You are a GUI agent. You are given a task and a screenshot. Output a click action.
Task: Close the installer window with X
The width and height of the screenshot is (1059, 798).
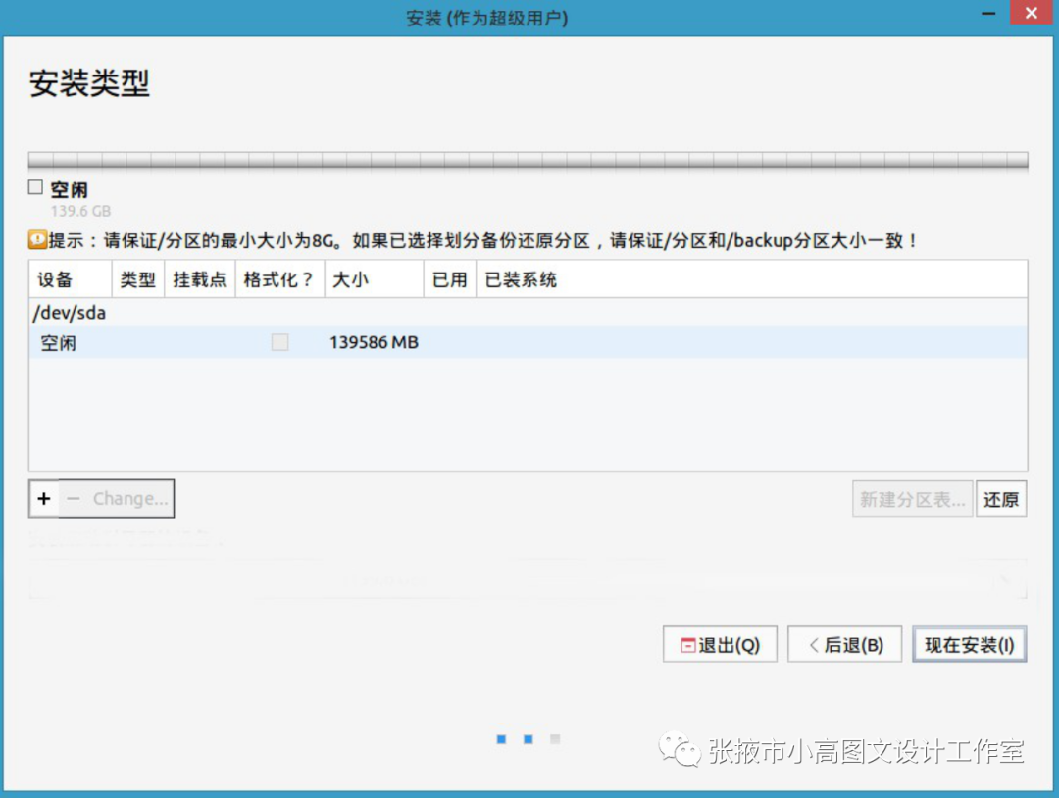click(x=1030, y=15)
